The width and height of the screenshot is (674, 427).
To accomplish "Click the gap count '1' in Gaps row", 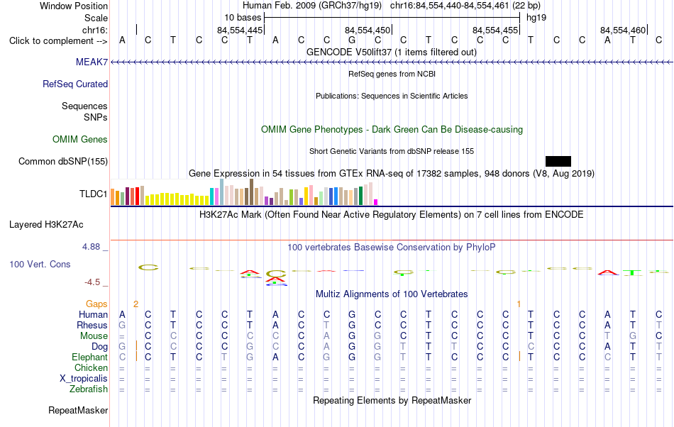I will [x=519, y=304].
